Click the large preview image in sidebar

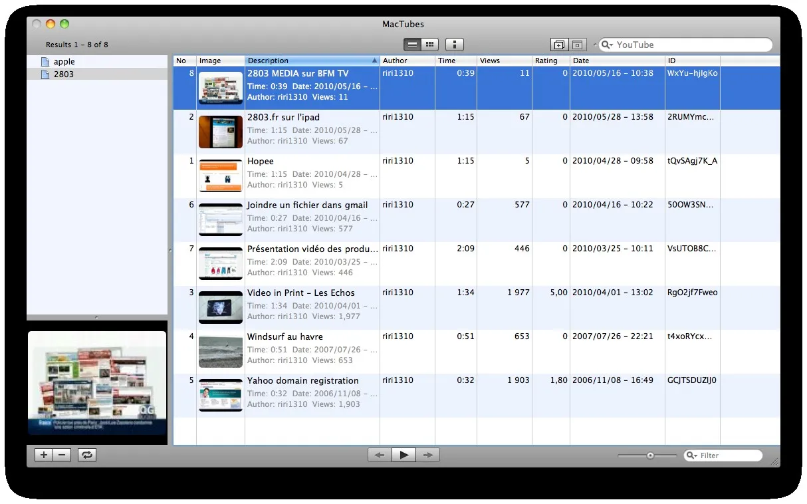pos(97,383)
